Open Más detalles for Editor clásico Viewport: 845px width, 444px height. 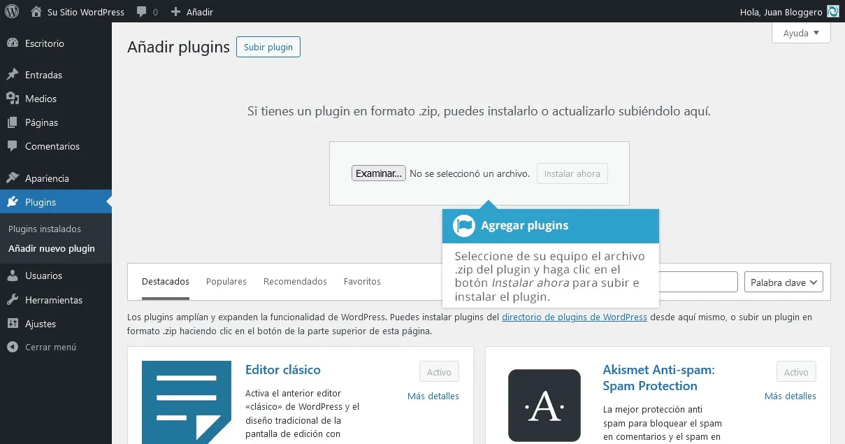pyautogui.click(x=433, y=396)
